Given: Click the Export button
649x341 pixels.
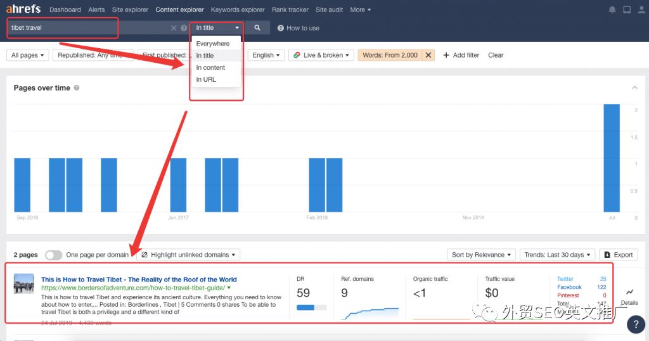Looking at the screenshot, I should pos(619,255).
